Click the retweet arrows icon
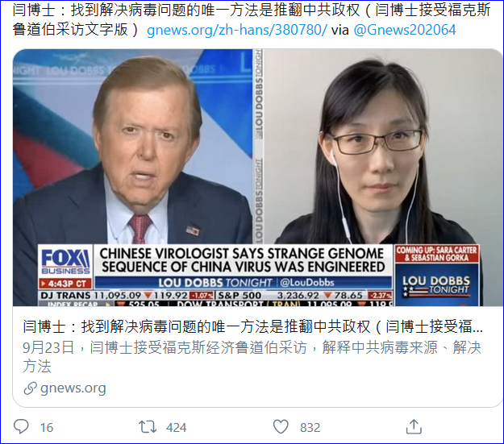 point(148,427)
